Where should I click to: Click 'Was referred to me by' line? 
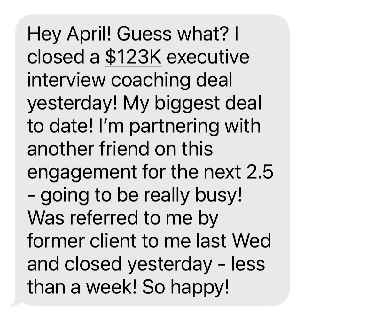pos(123,218)
